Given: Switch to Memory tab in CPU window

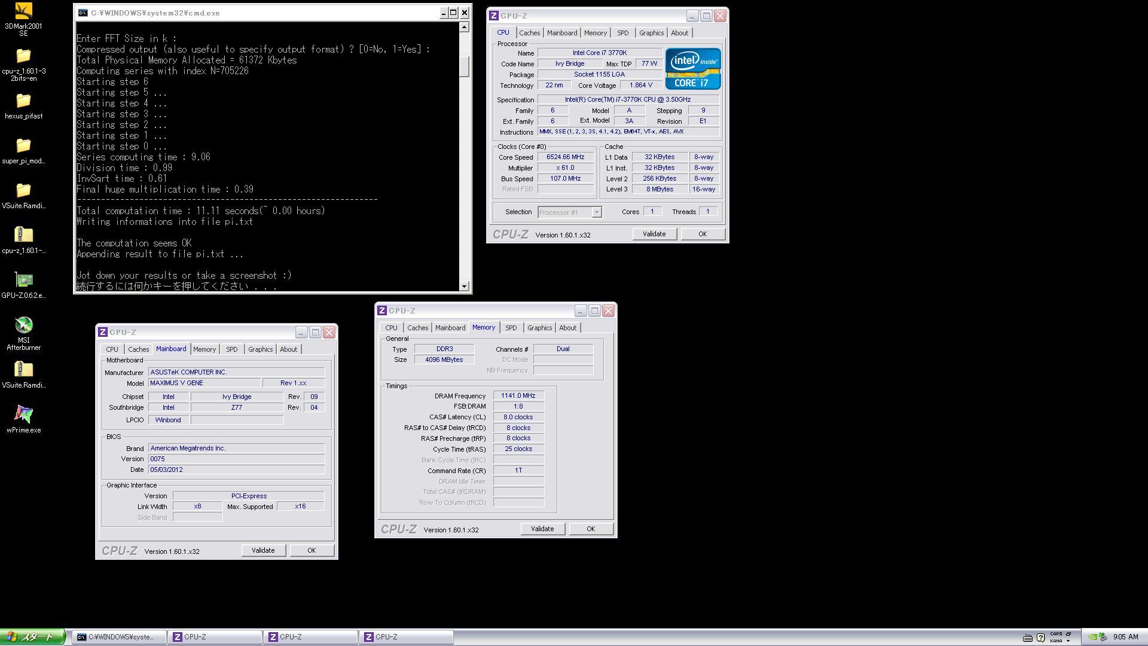Looking at the screenshot, I should tap(595, 33).
